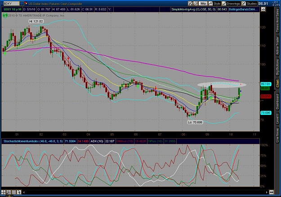Open the Active Trader sidebar tab
Screen dimensions: 281x197
(277, 45)
